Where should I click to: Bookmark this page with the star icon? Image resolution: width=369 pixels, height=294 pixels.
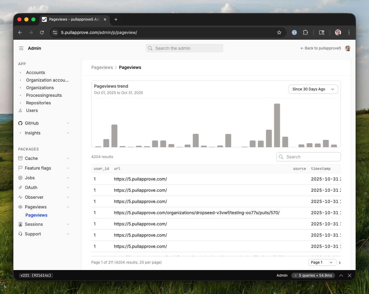[x=279, y=32]
